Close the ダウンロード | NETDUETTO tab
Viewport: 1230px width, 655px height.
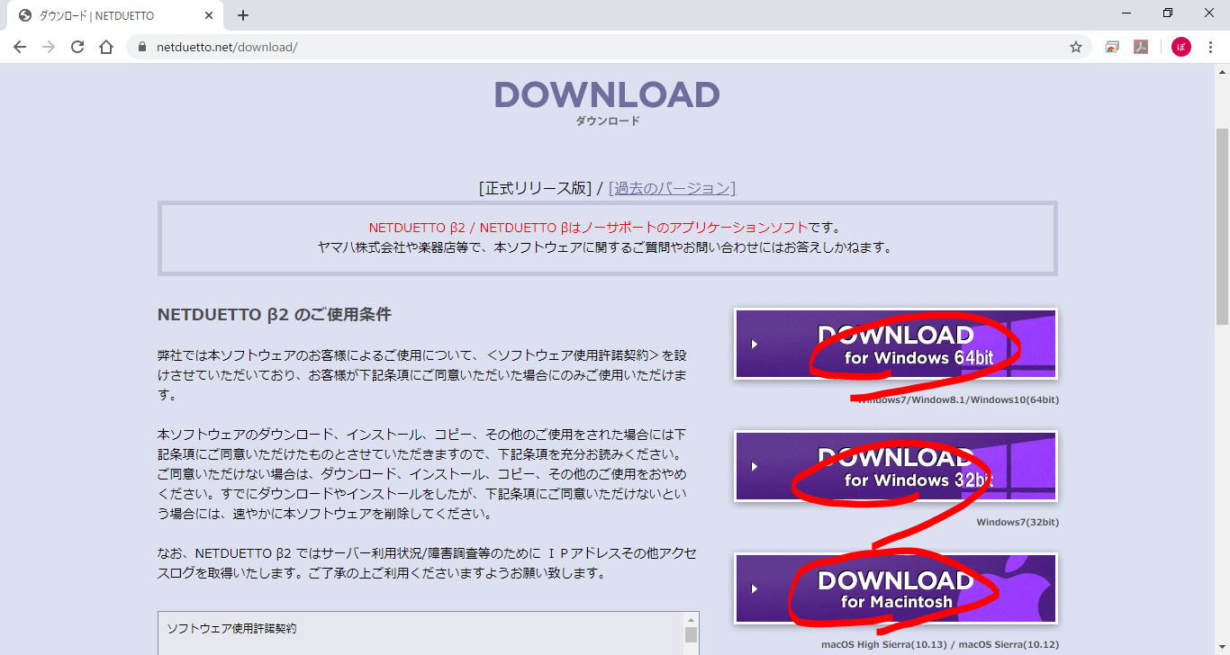[x=209, y=15]
